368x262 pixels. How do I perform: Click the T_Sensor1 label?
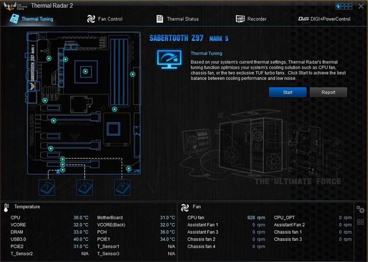point(108,246)
